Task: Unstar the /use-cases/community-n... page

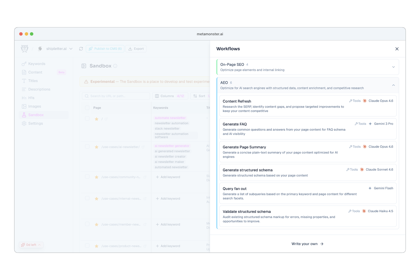Action: 96,177
